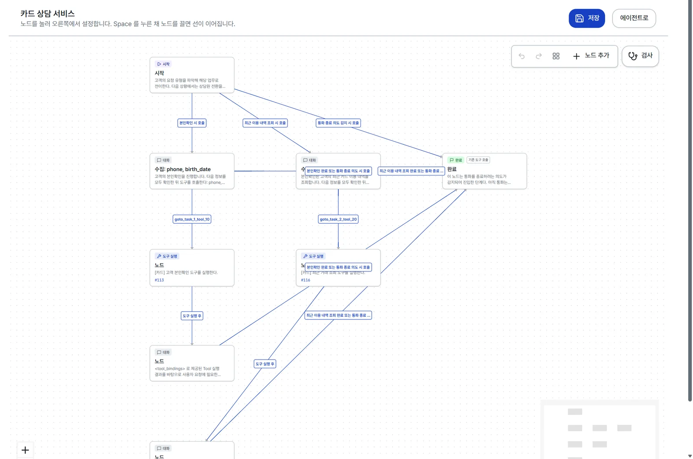Click the plus button at bottom left
Viewport: 693px width, 459px height.
[25, 450]
